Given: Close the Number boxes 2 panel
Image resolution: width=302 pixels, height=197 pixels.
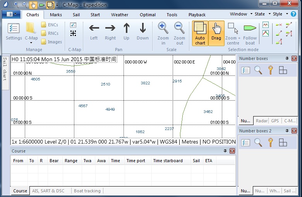Looking at the screenshot, I should coord(294,131).
